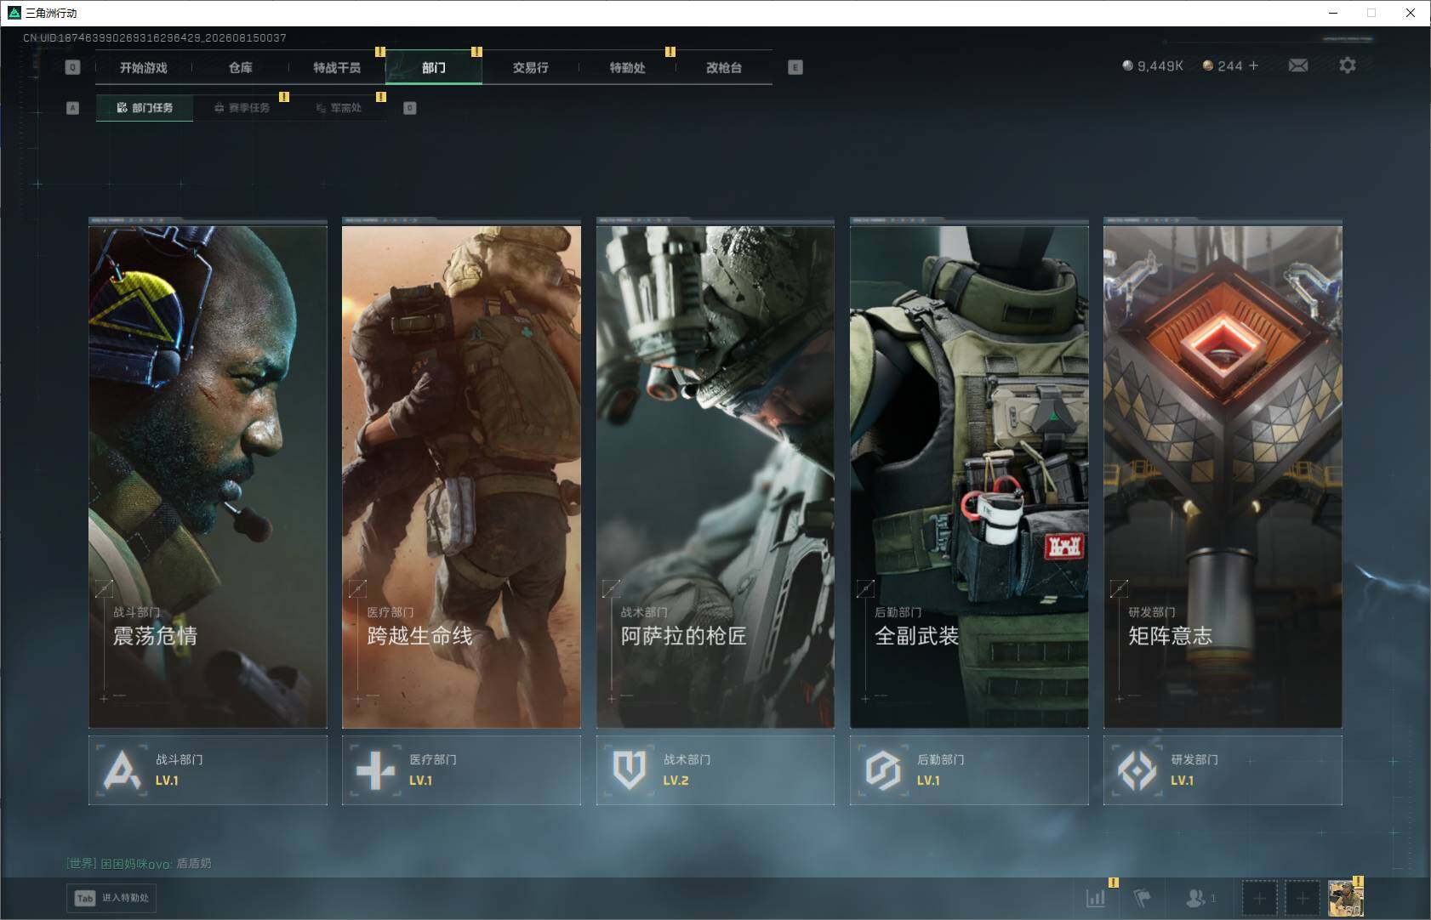
Task: Click the 战斗部门 LV.1 level panel
Action: click(x=208, y=770)
